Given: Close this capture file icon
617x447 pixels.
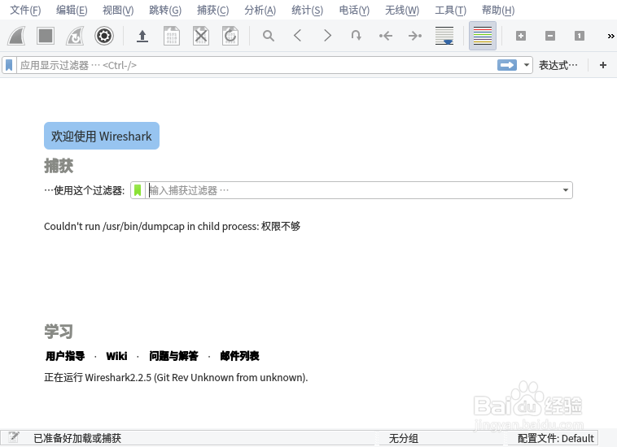Looking at the screenshot, I should [201, 36].
